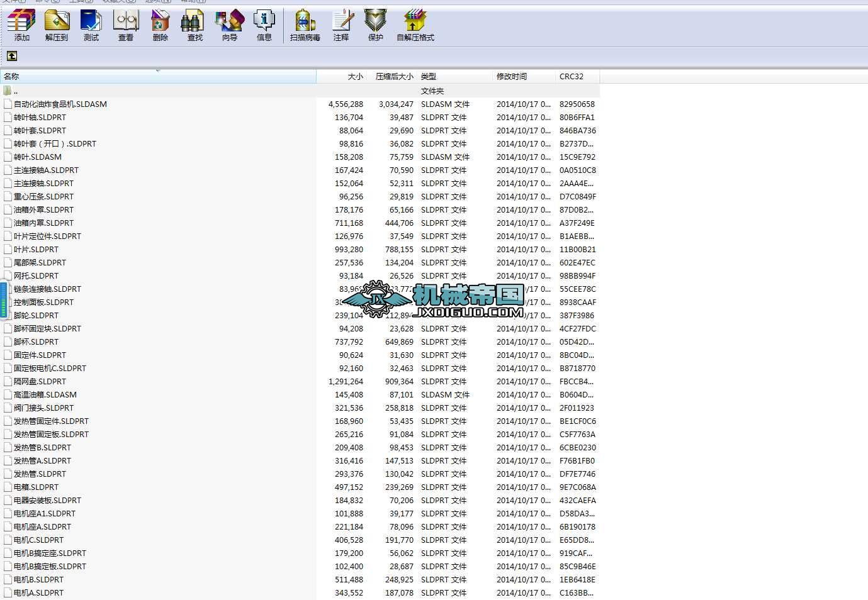Sort by the 修改时间 column header

524,76
